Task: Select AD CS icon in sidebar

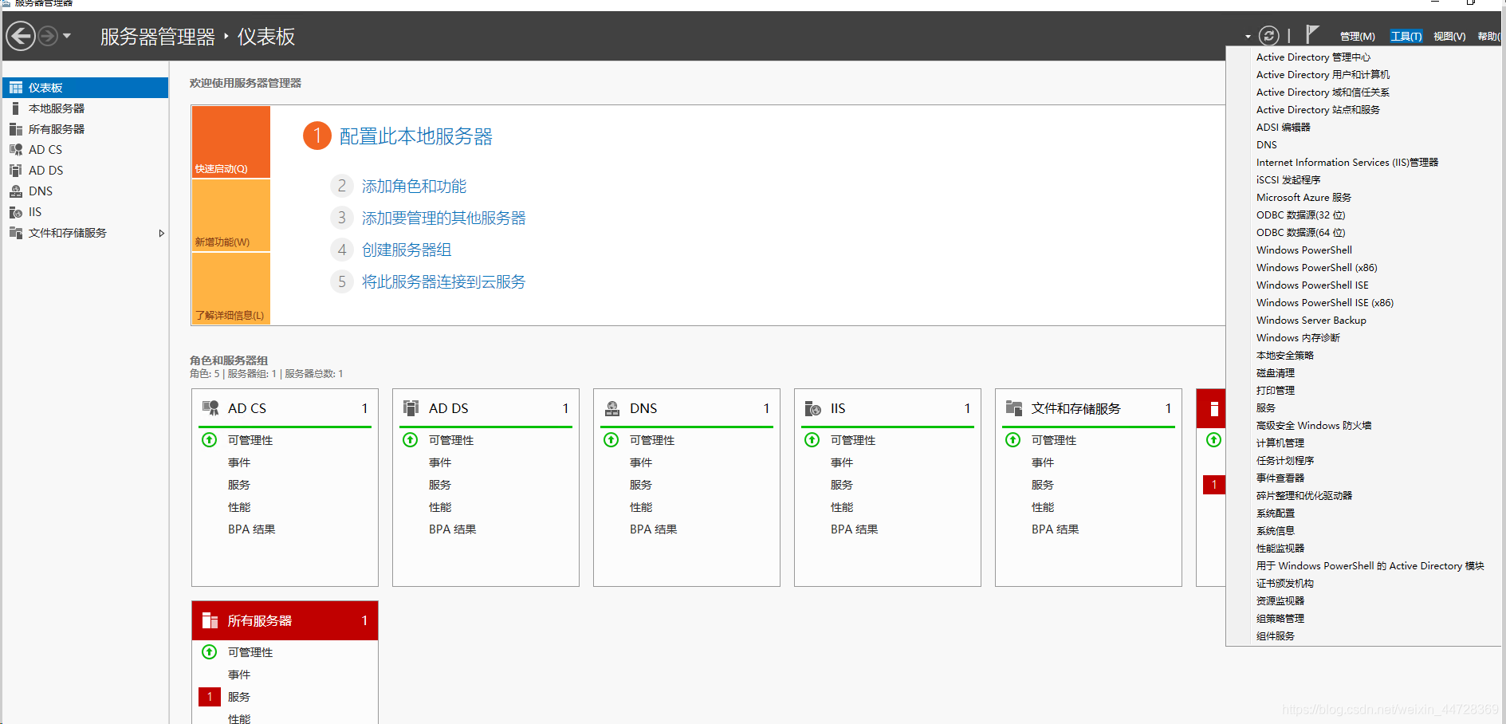Action: click(16, 150)
